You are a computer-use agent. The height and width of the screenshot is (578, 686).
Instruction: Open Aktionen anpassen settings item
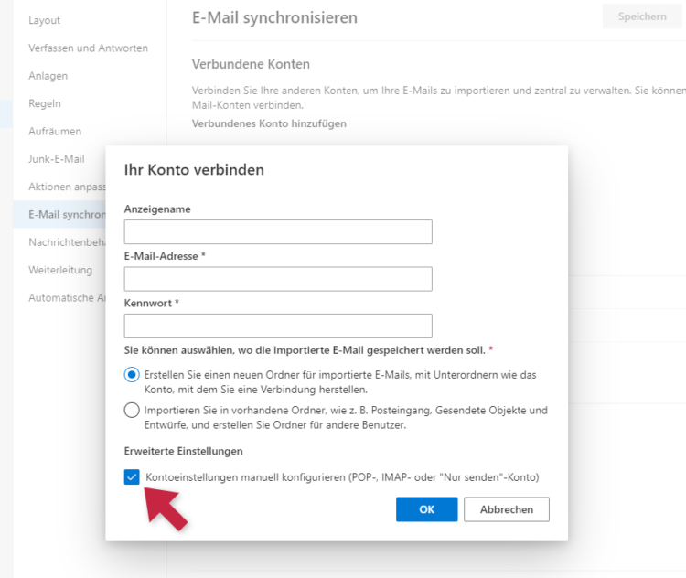coord(67,187)
